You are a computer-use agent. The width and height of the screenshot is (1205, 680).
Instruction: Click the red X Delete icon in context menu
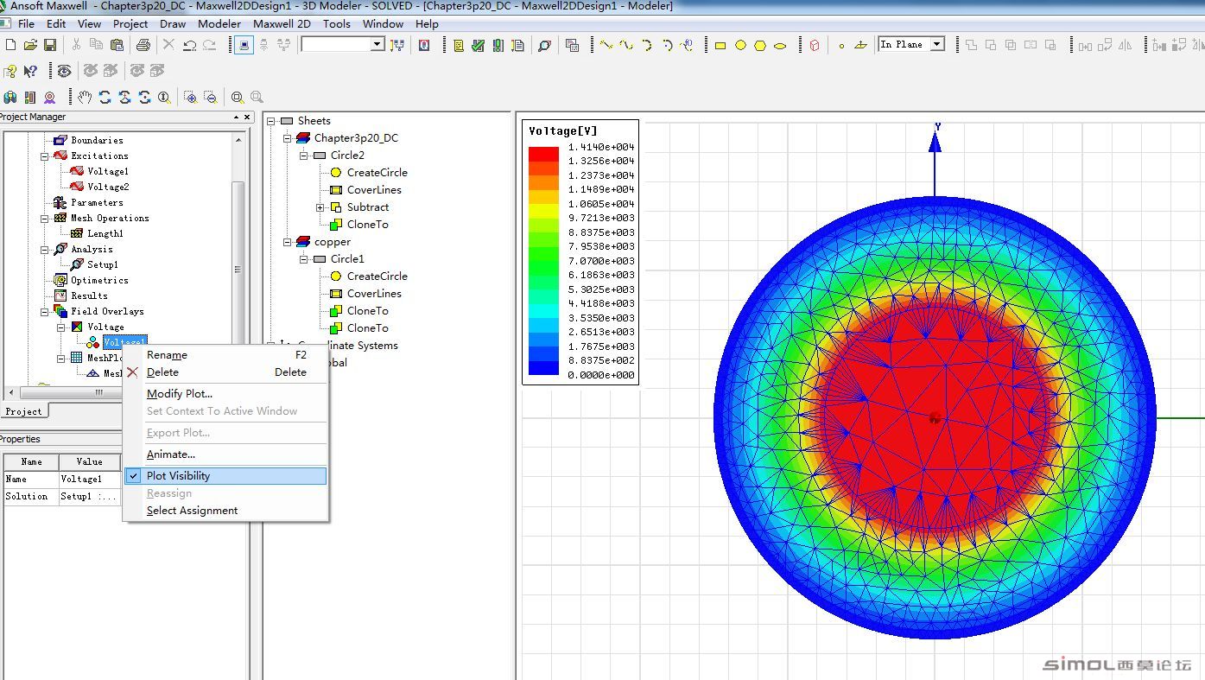[133, 372]
